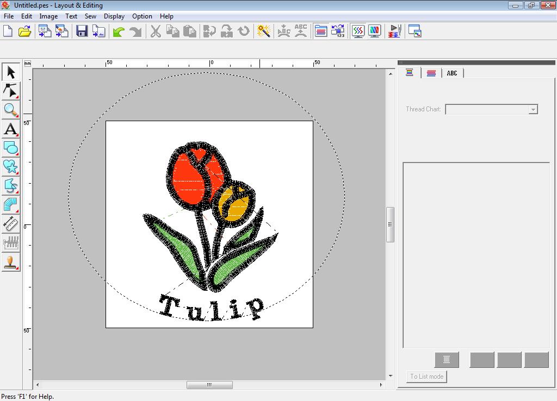Open the stitch simulator needle icon
Screen dimensions: 557x401
(395, 31)
